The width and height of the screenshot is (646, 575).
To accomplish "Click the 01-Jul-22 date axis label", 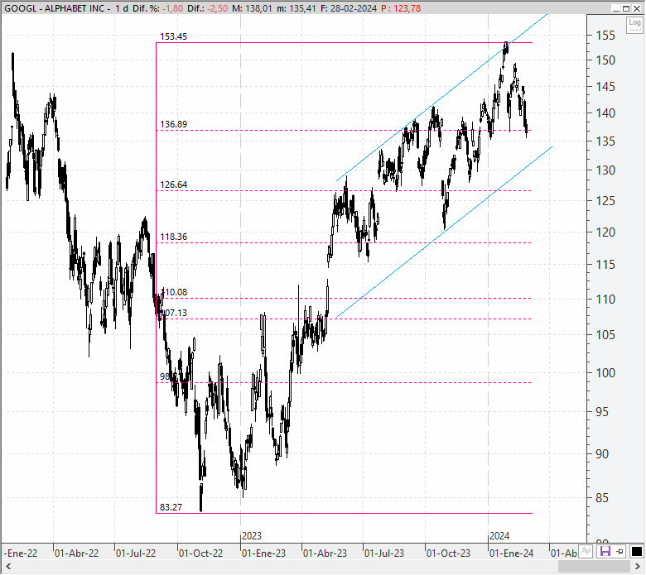I will coord(136,553).
